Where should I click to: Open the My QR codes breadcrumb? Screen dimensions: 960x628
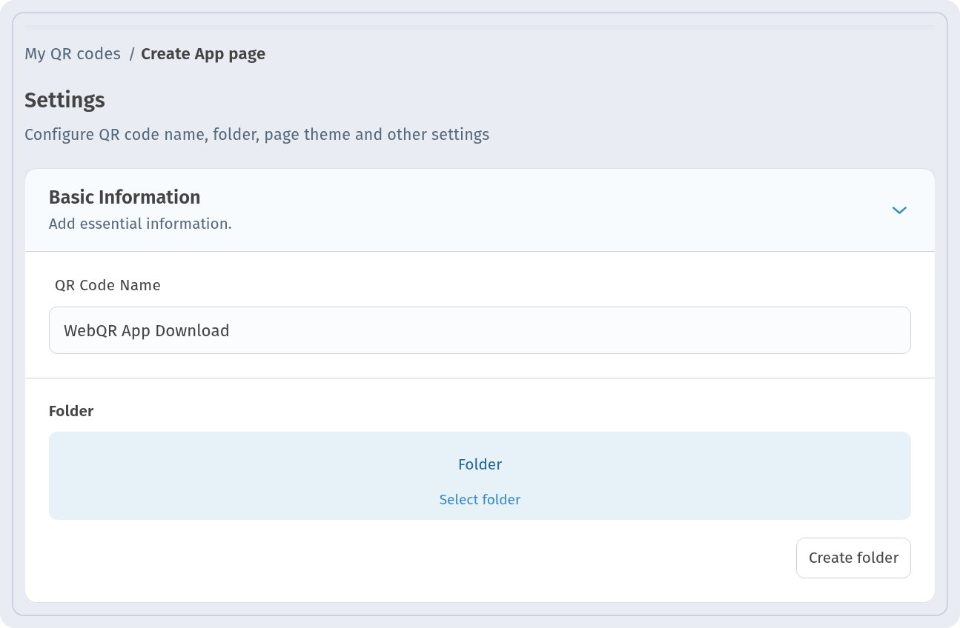(73, 54)
